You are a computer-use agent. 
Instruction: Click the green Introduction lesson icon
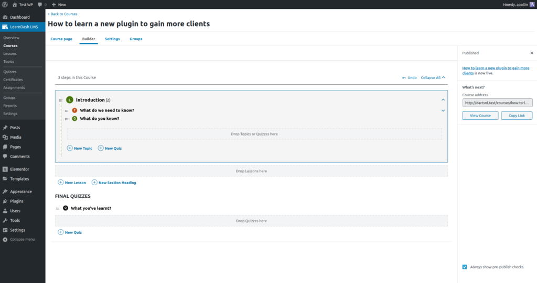(69, 100)
